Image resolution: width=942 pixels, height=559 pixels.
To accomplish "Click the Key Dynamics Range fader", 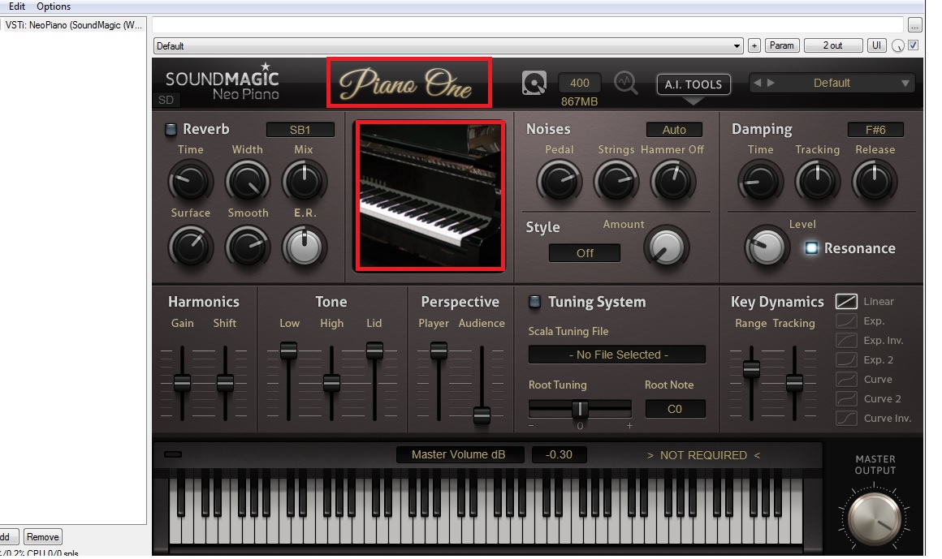I will 751,368.
